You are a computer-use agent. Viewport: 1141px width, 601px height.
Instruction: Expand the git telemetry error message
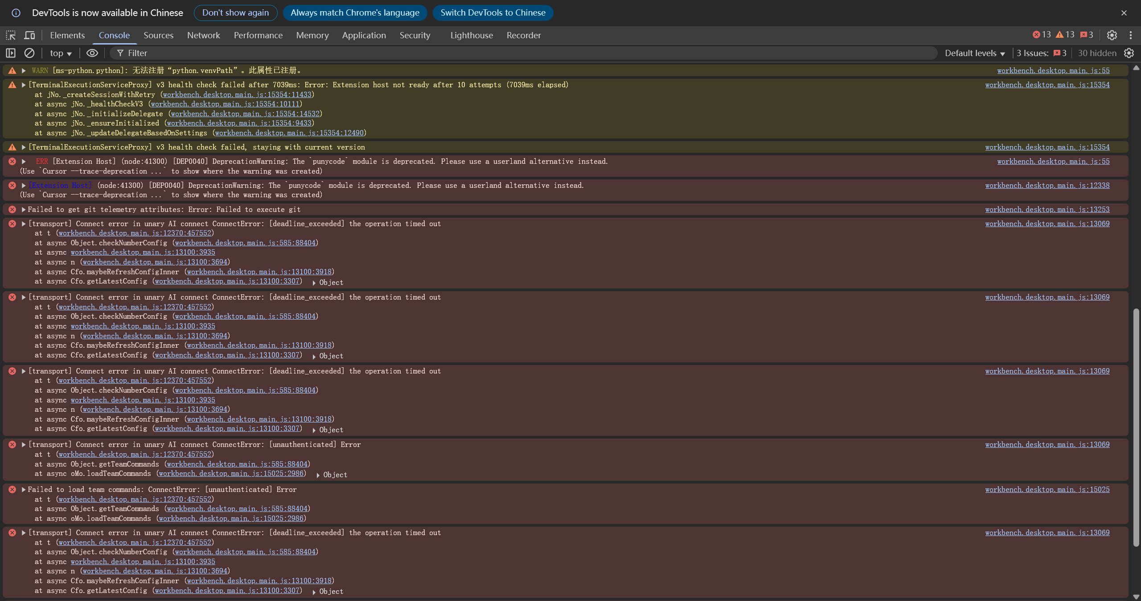pos(24,209)
